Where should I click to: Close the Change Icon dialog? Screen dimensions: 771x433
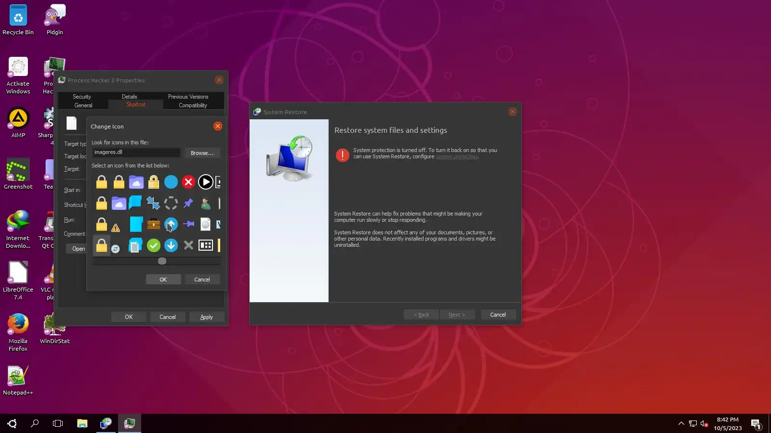point(218,126)
